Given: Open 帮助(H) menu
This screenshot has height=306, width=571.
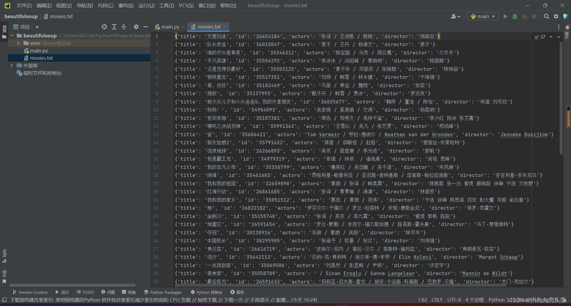Looking at the screenshot, I should coord(228,5).
